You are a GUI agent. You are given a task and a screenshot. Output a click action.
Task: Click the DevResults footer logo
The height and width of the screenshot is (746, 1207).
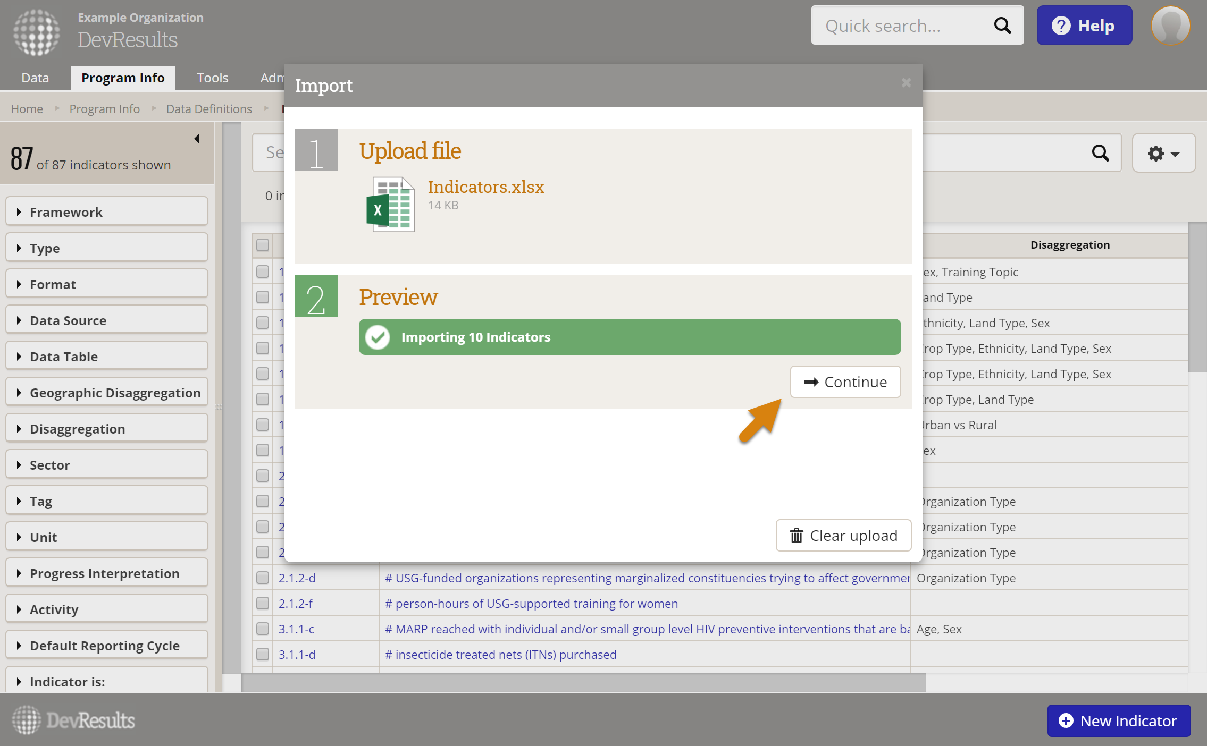73,720
